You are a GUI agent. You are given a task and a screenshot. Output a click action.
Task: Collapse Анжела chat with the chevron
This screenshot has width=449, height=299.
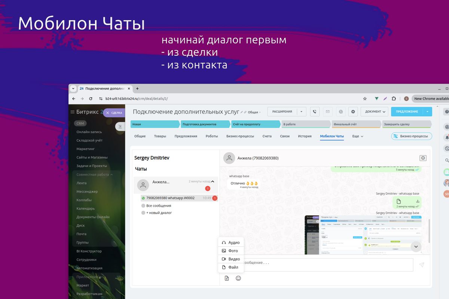click(213, 181)
